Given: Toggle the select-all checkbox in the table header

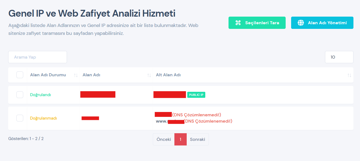Looking at the screenshot, I should click(x=20, y=75).
